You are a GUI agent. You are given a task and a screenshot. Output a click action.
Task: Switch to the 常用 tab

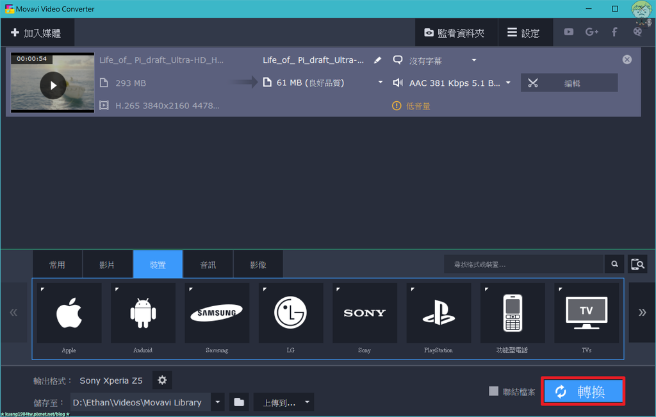[57, 265]
